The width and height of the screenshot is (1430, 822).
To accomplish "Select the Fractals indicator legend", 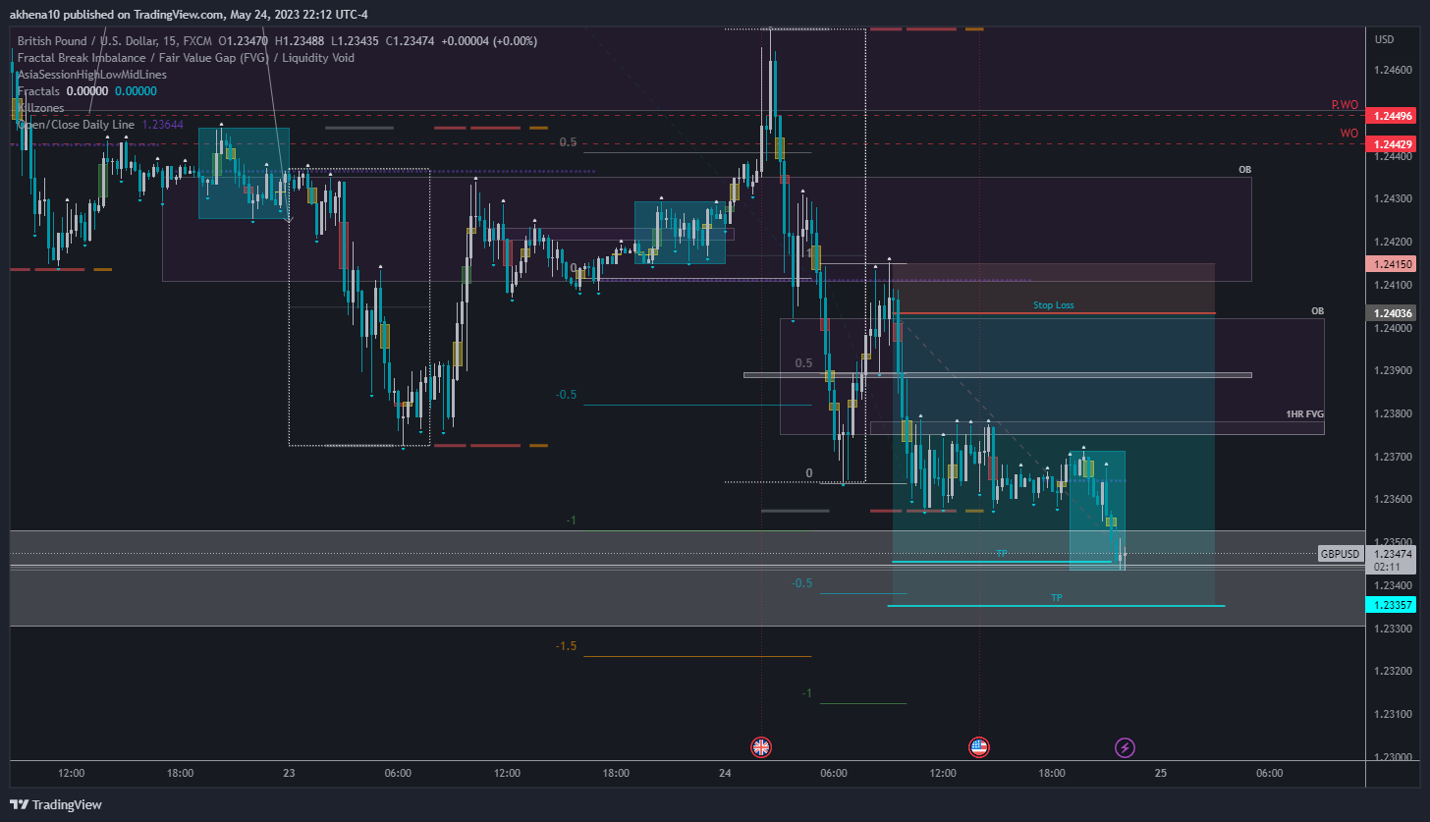I will (x=38, y=90).
